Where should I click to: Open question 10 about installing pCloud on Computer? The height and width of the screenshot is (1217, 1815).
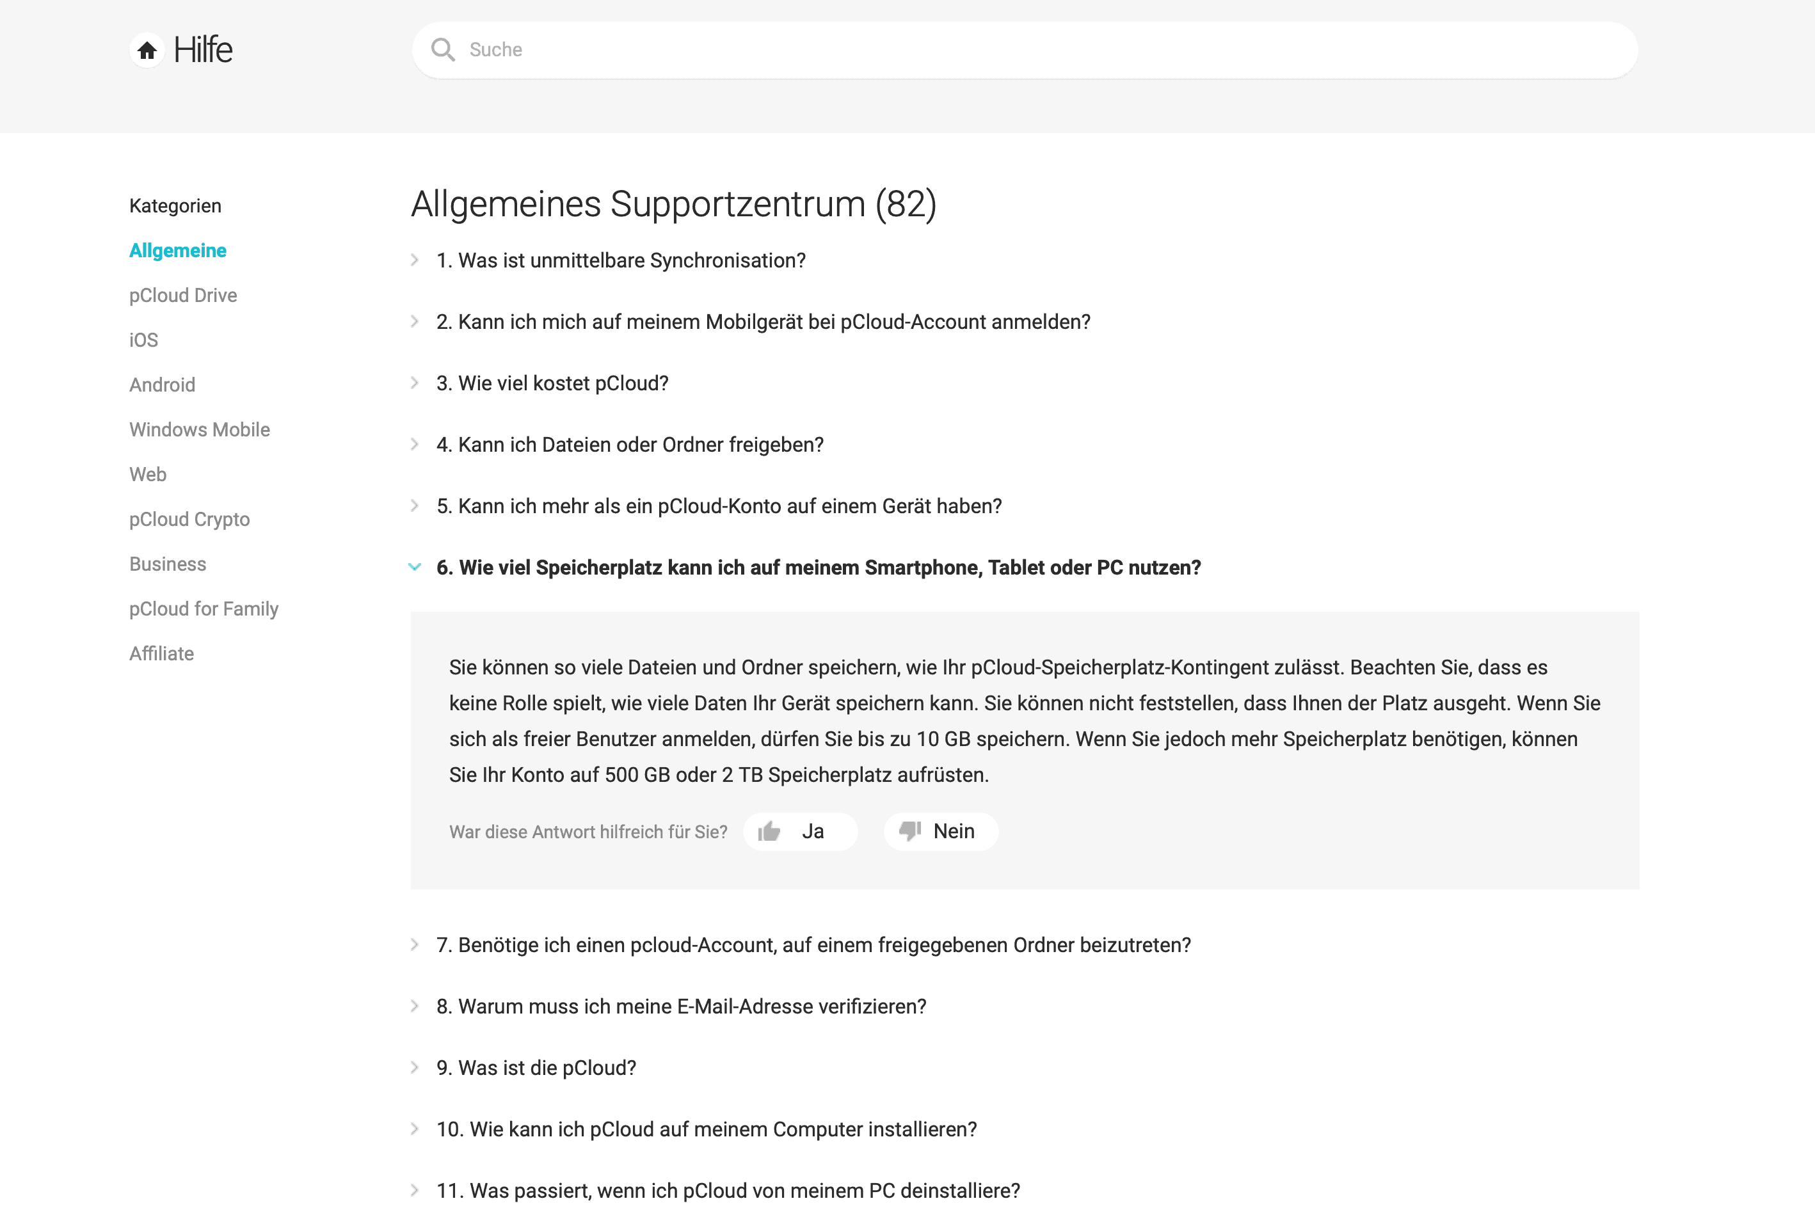(x=706, y=1129)
